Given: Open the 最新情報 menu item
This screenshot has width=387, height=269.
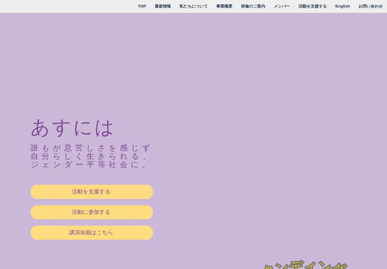Looking at the screenshot, I should (163, 6).
